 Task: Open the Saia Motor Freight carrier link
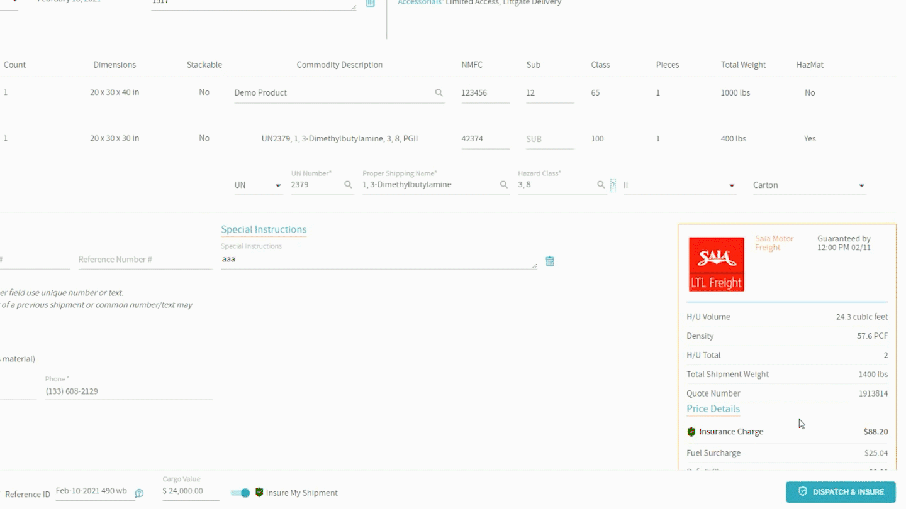tap(775, 243)
